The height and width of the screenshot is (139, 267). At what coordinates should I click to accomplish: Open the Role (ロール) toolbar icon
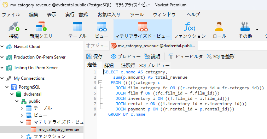pyautogui.click(x=219, y=26)
